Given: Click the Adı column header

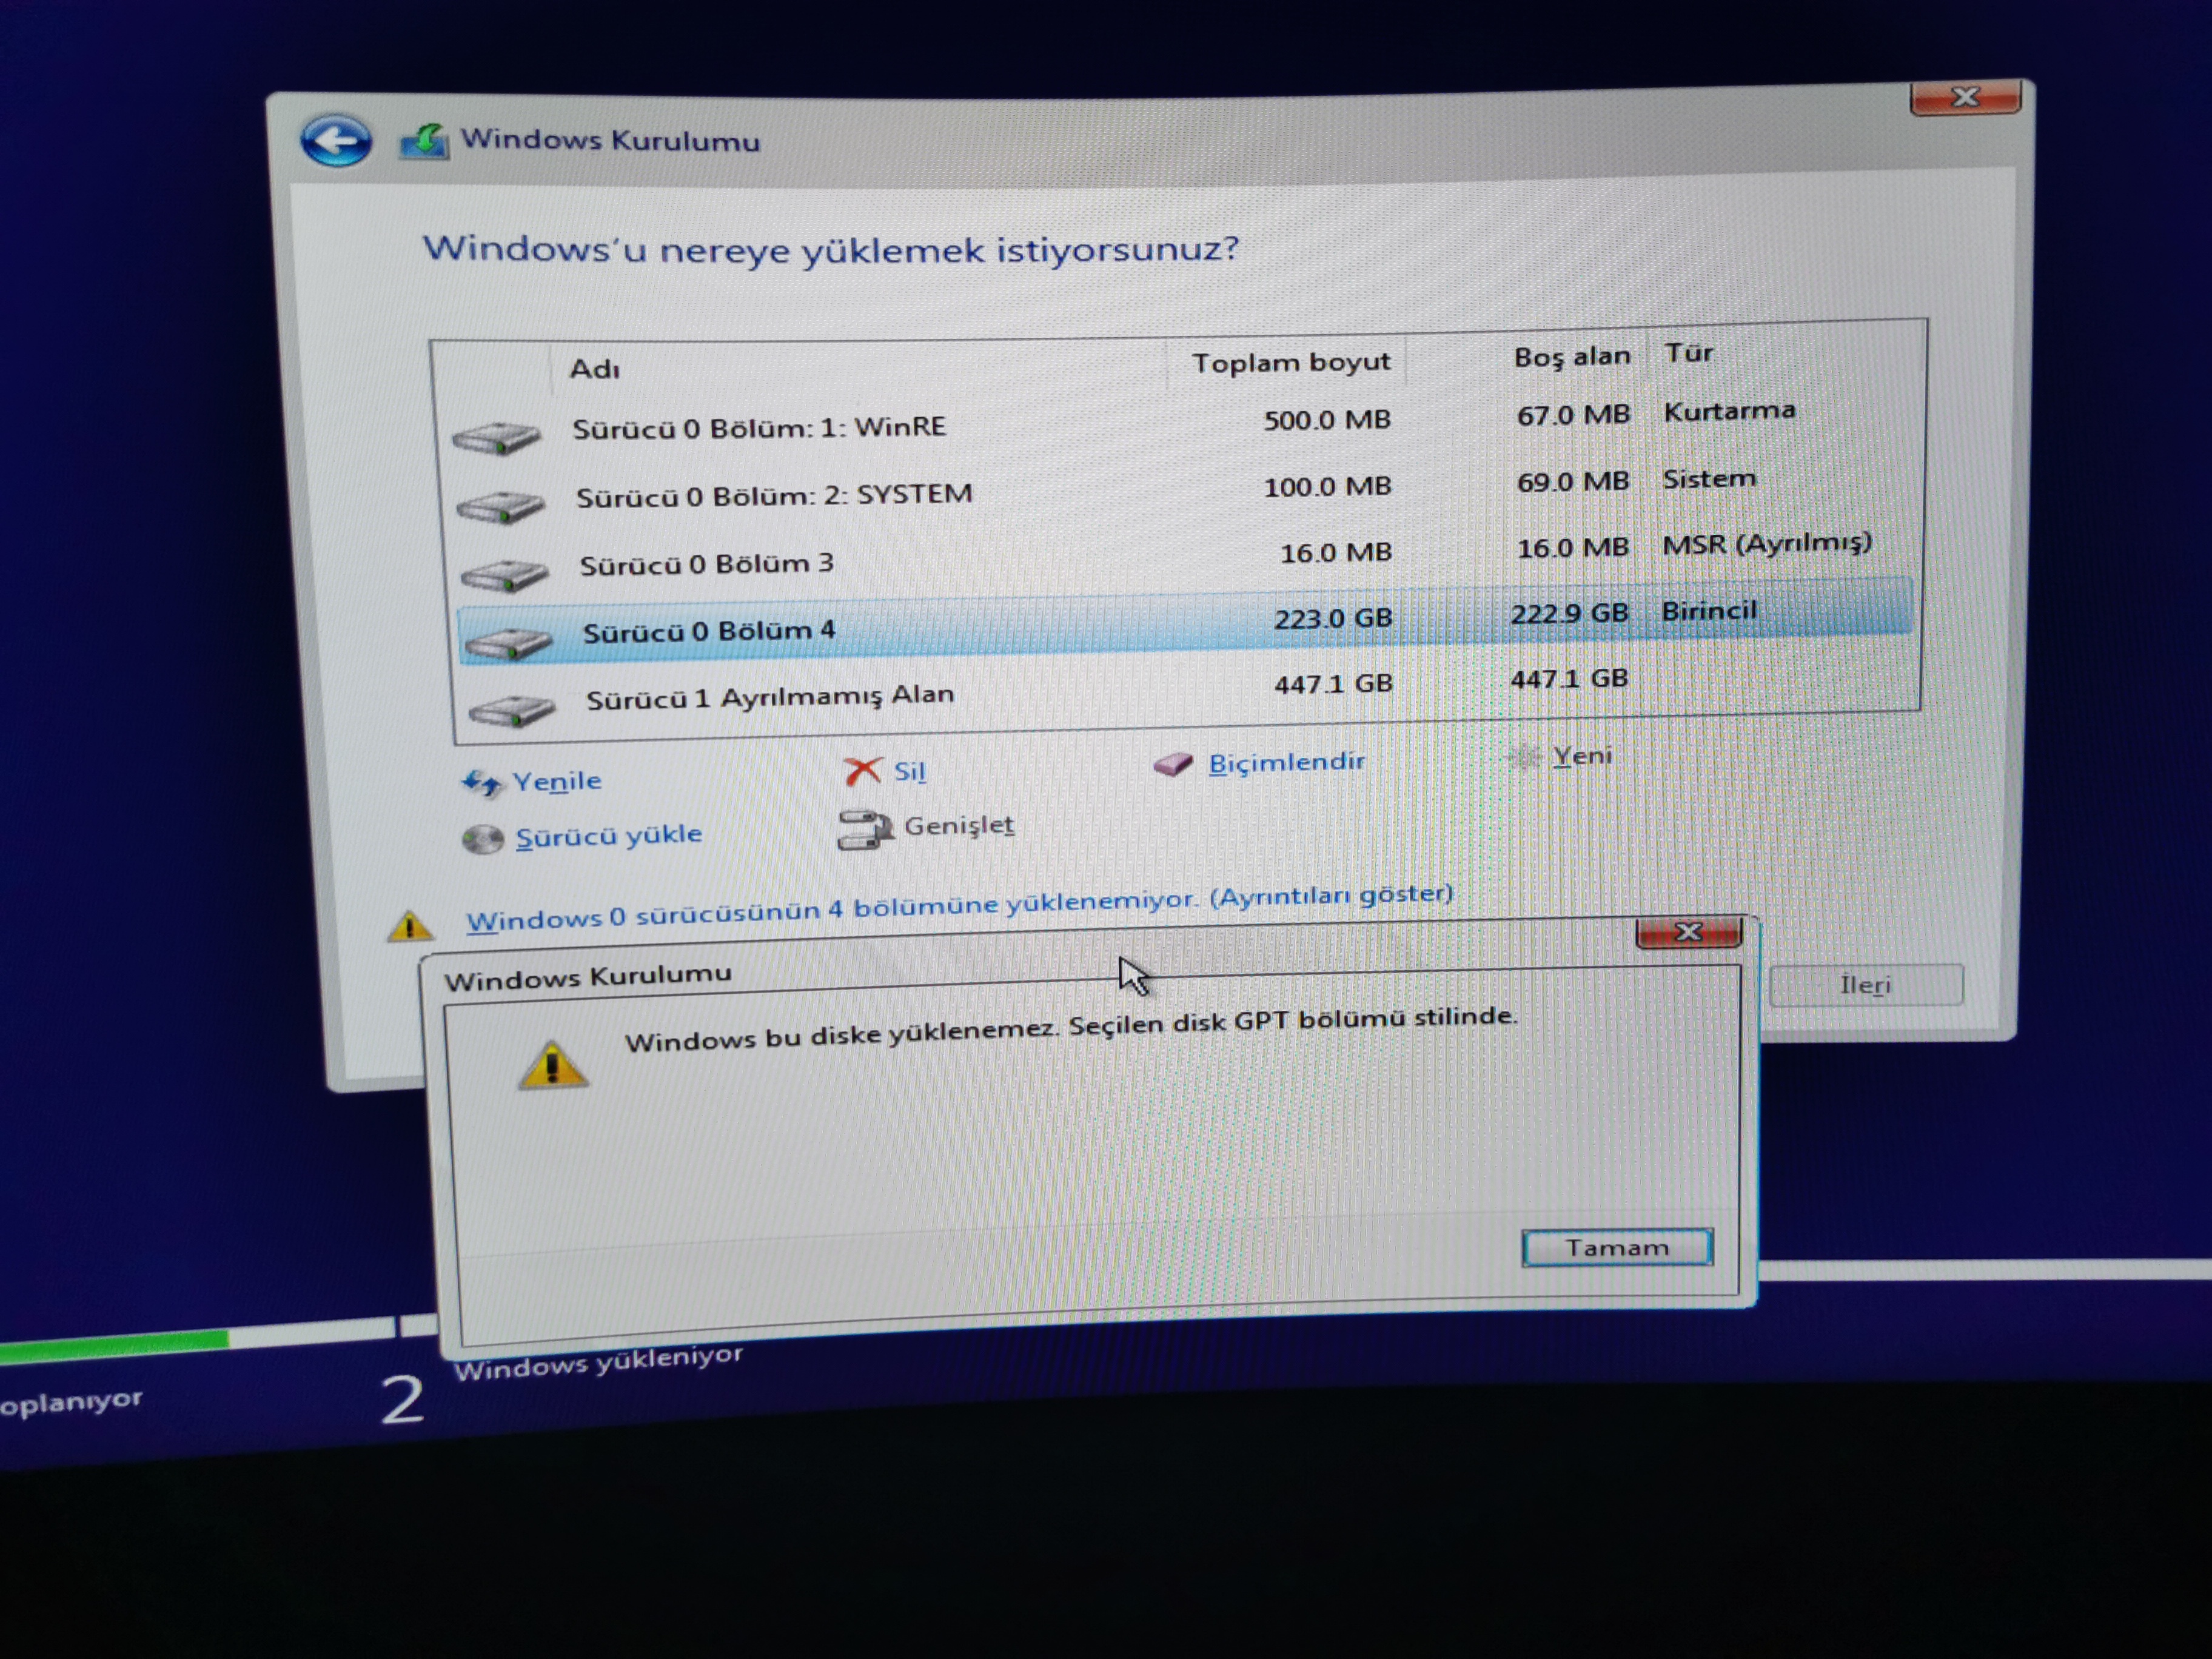Looking at the screenshot, I should [x=595, y=370].
